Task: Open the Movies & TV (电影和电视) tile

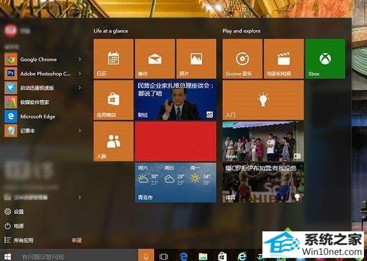Action: tap(284, 59)
